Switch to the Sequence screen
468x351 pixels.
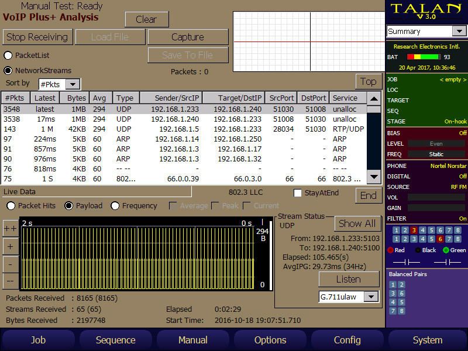point(115,340)
